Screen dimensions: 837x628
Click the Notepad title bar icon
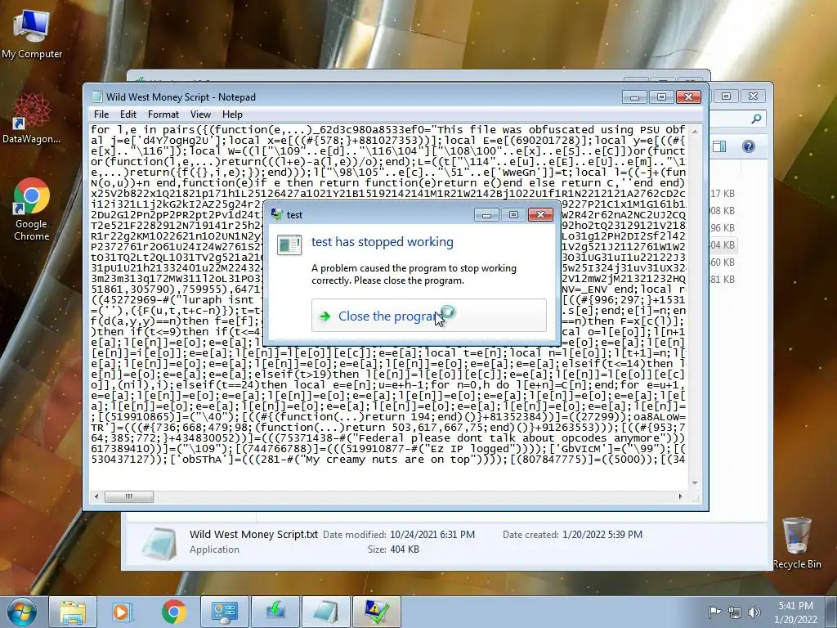(x=96, y=96)
